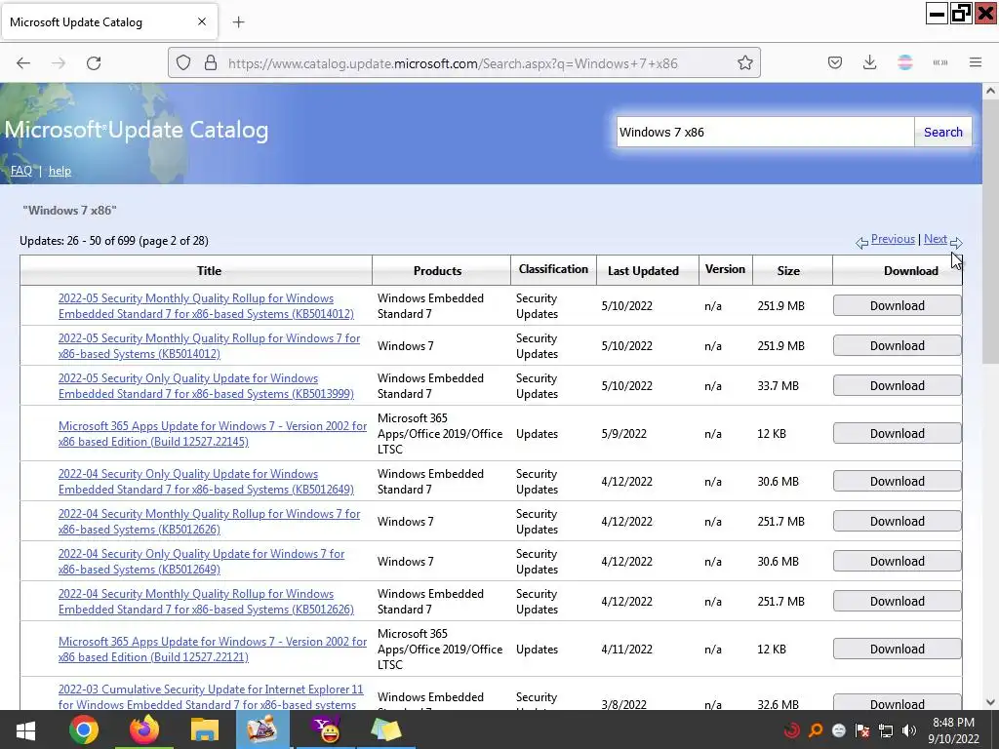Click the scrollbar up arrow
999x749 pixels.
[x=990, y=91]
